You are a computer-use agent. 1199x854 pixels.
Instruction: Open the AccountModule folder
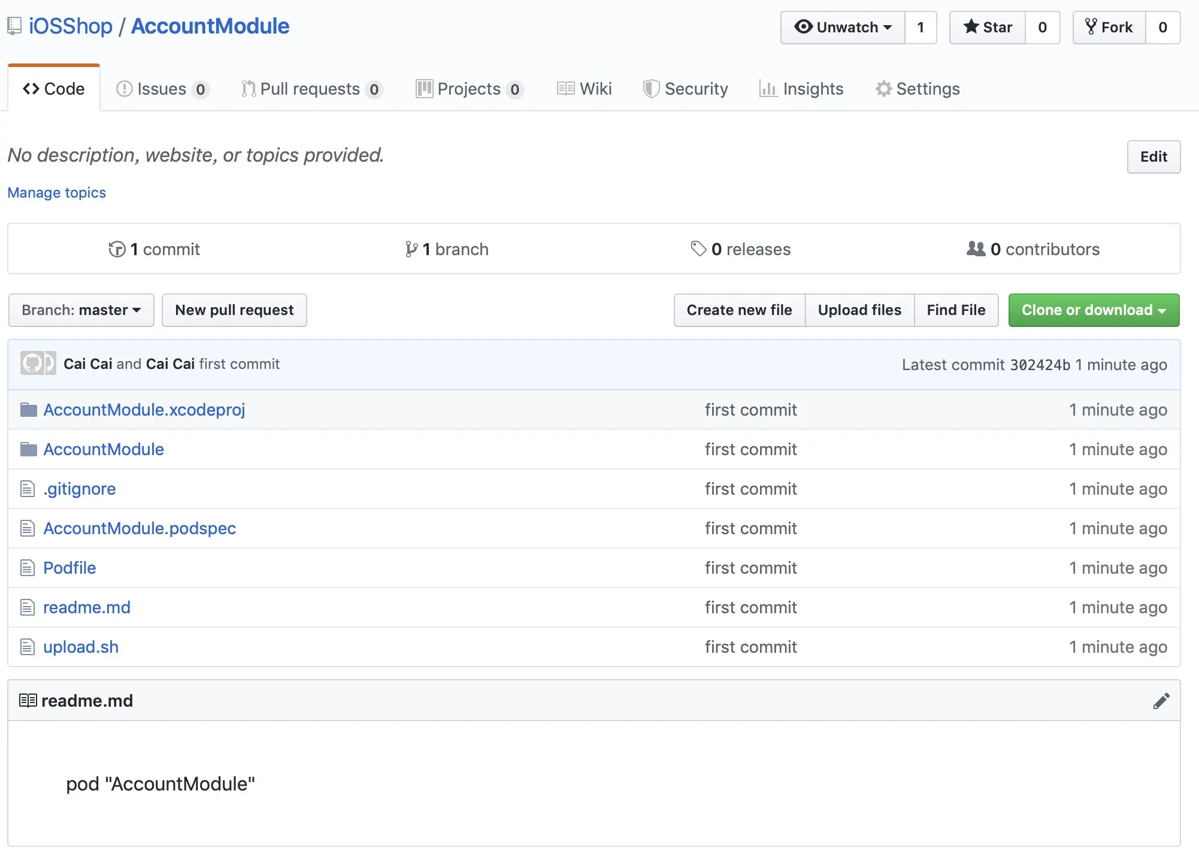point(104,449)
